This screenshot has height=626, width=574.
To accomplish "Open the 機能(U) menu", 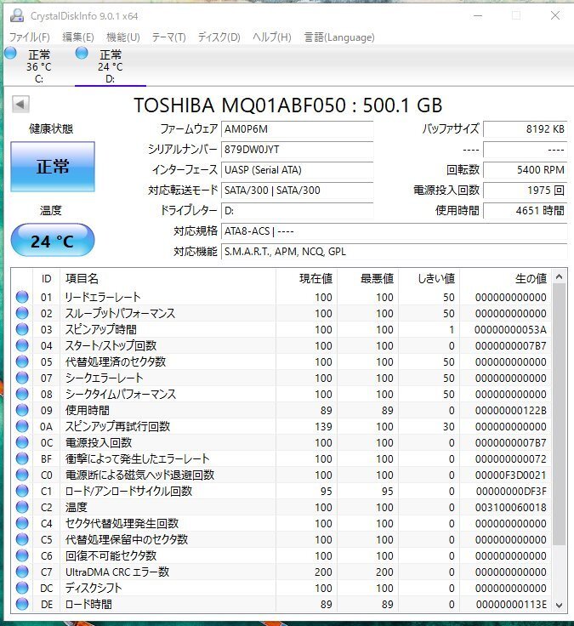I will coord(123,37).
